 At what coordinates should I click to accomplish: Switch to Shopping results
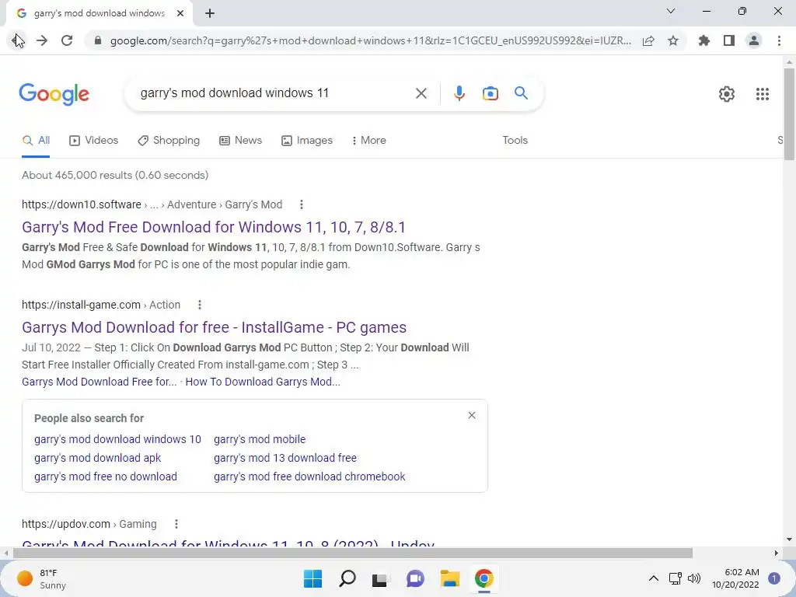169,141
